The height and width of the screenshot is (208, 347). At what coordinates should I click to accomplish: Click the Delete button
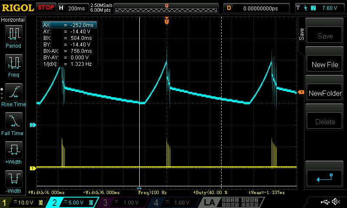tap(324, 121)
